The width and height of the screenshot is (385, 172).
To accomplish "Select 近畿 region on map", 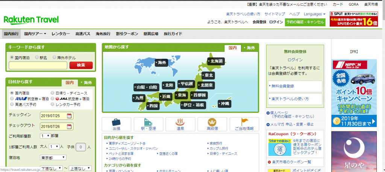I will tap(166, 97).
